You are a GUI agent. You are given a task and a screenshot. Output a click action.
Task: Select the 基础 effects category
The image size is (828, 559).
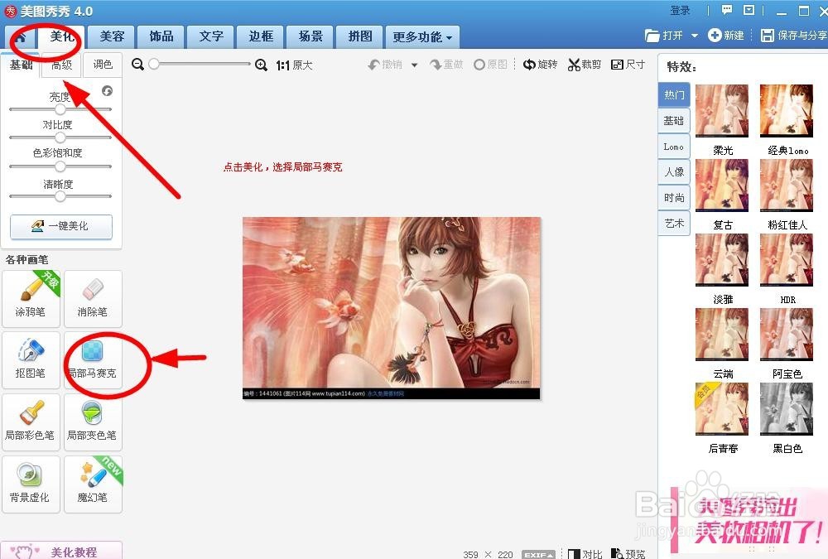pyautogui.click(x=674, y=120)
